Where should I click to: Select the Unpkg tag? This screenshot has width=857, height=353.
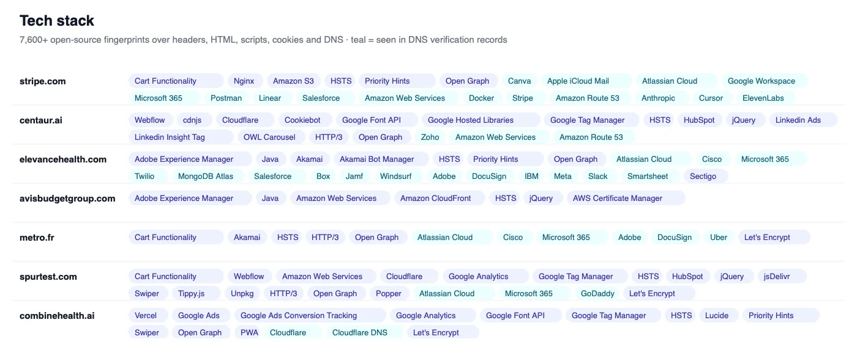242,294
